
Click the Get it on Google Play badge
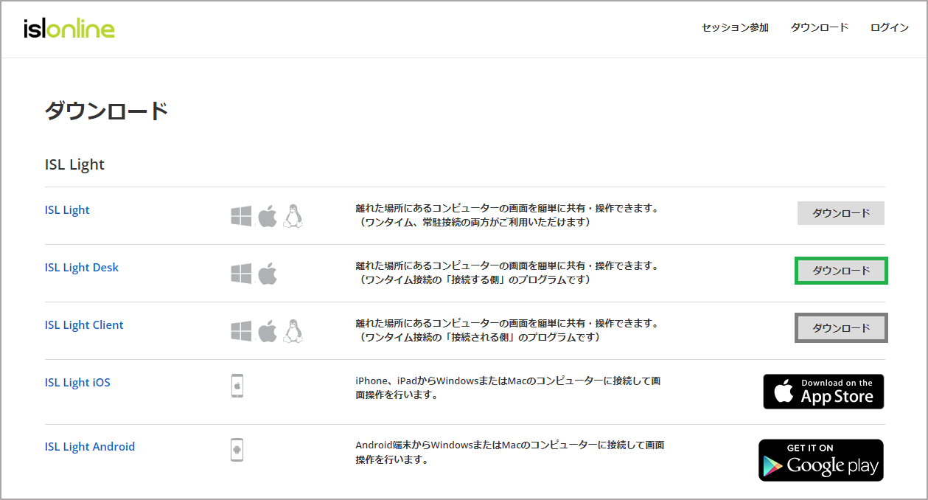821,460
